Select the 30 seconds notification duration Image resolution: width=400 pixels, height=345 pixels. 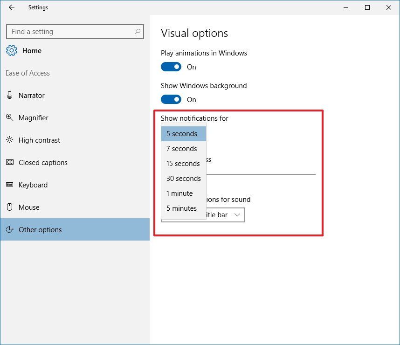(x=184, y=179)
